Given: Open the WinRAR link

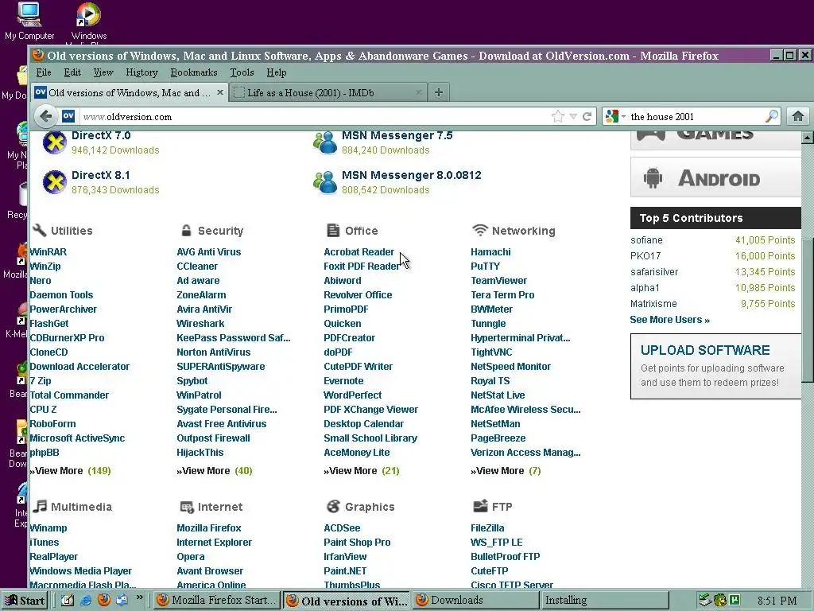Looking at the screenshot, I should point(48,252).
